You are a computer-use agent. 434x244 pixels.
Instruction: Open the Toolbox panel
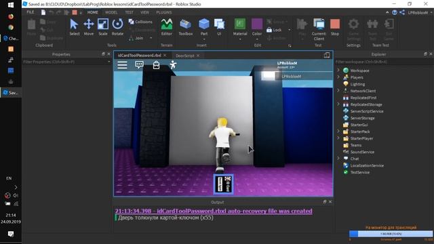(185, 27)
